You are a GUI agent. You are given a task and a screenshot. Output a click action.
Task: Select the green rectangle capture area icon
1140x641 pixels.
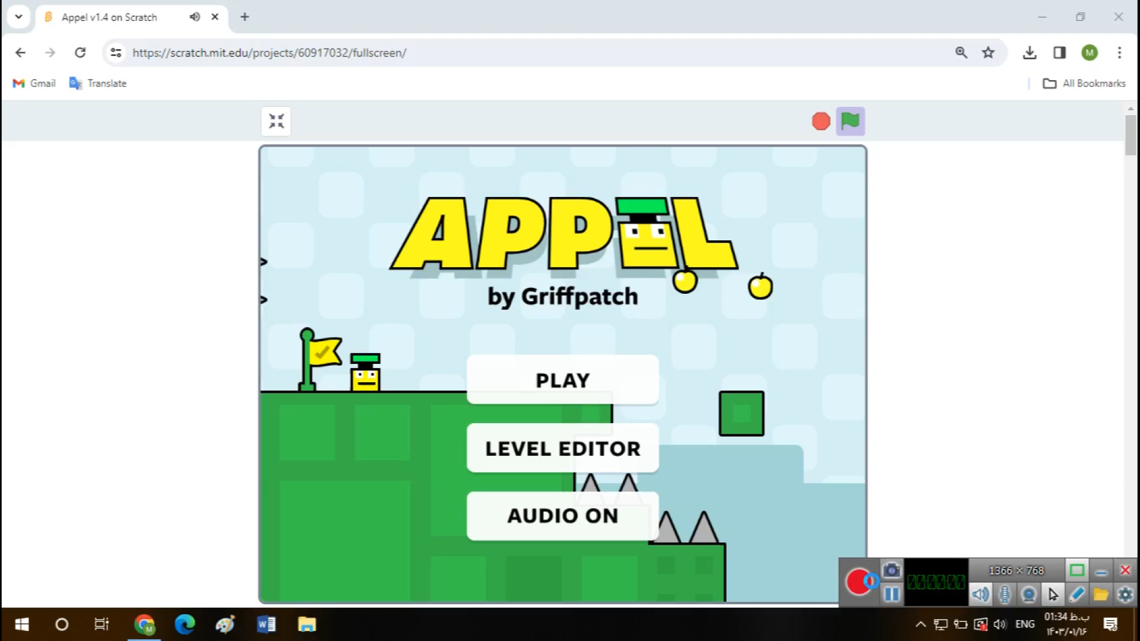point(1077,570)
